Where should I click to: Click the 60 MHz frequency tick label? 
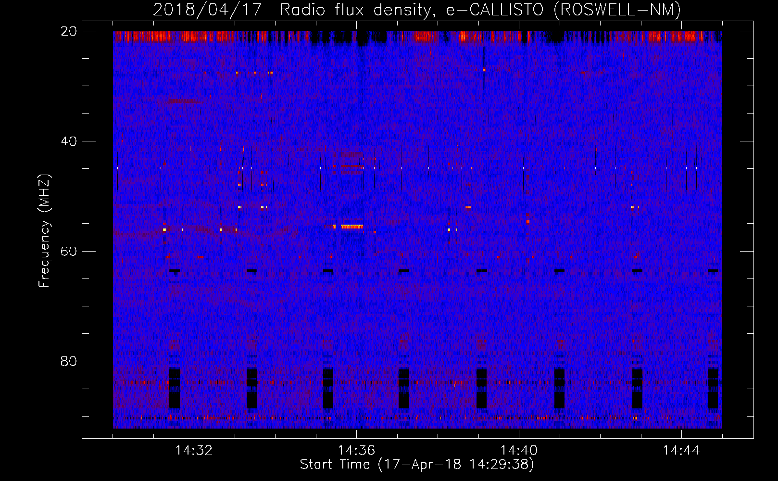[69, 251]
